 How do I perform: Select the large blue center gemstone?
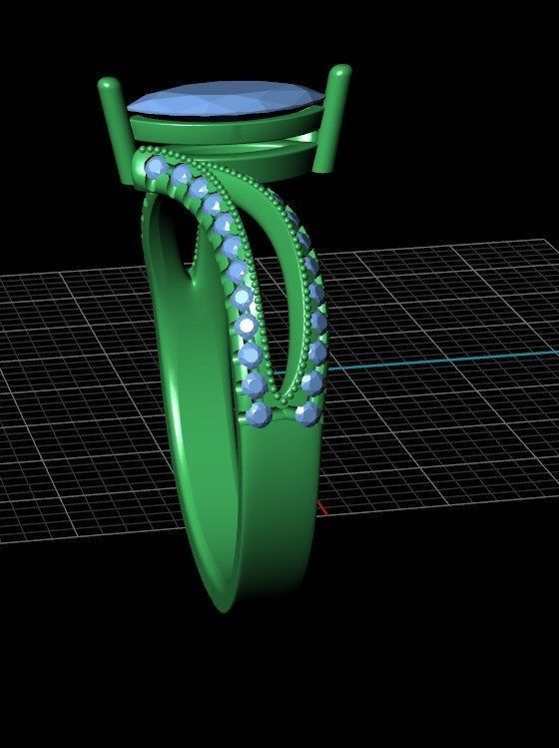[226, 100]
